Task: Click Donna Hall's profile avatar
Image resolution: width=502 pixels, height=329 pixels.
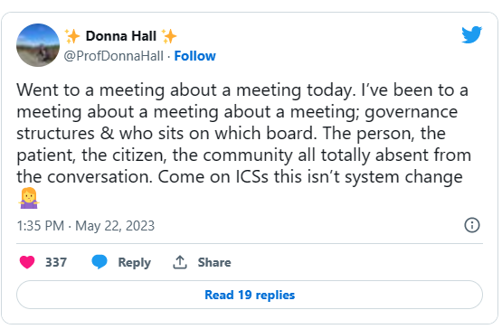Action: coord(38,45)
